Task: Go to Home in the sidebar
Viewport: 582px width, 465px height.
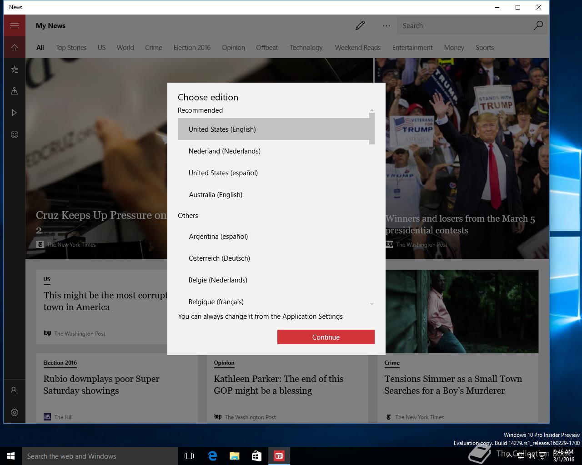Action: tap(15, 47)
